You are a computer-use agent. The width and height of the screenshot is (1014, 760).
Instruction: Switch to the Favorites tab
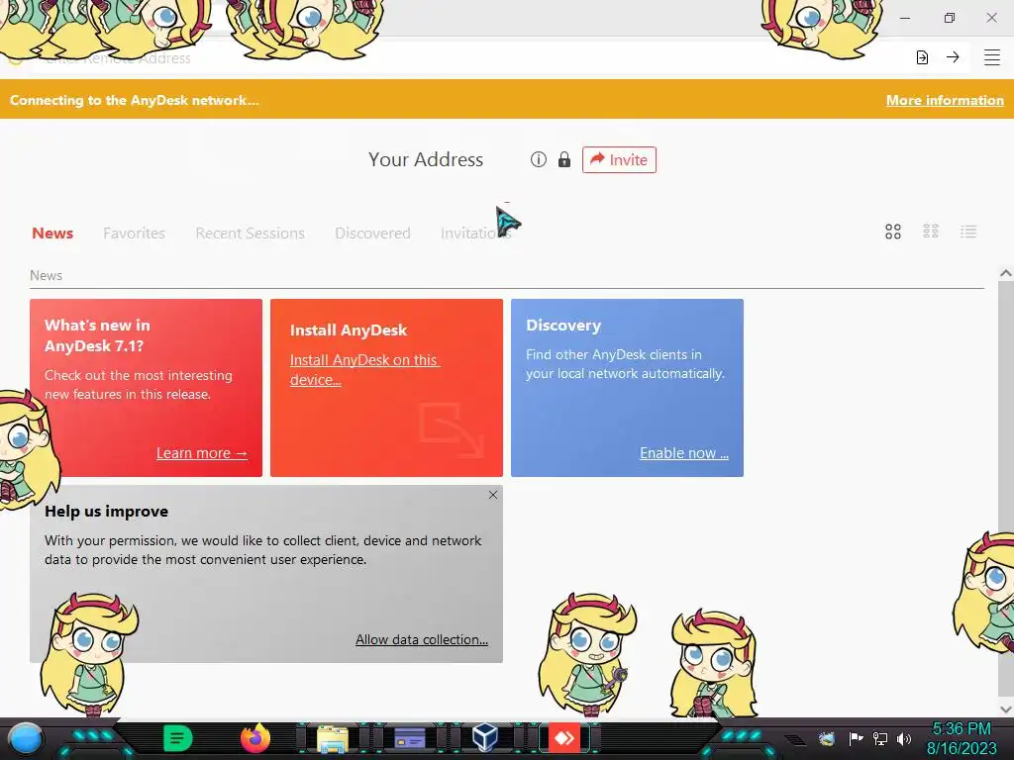(134, 233)
